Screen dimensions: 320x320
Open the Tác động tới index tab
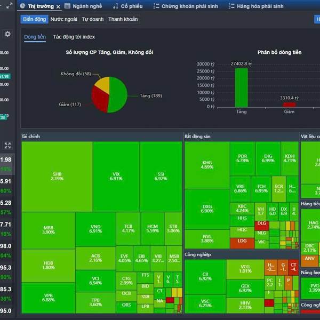coord(74,37)
